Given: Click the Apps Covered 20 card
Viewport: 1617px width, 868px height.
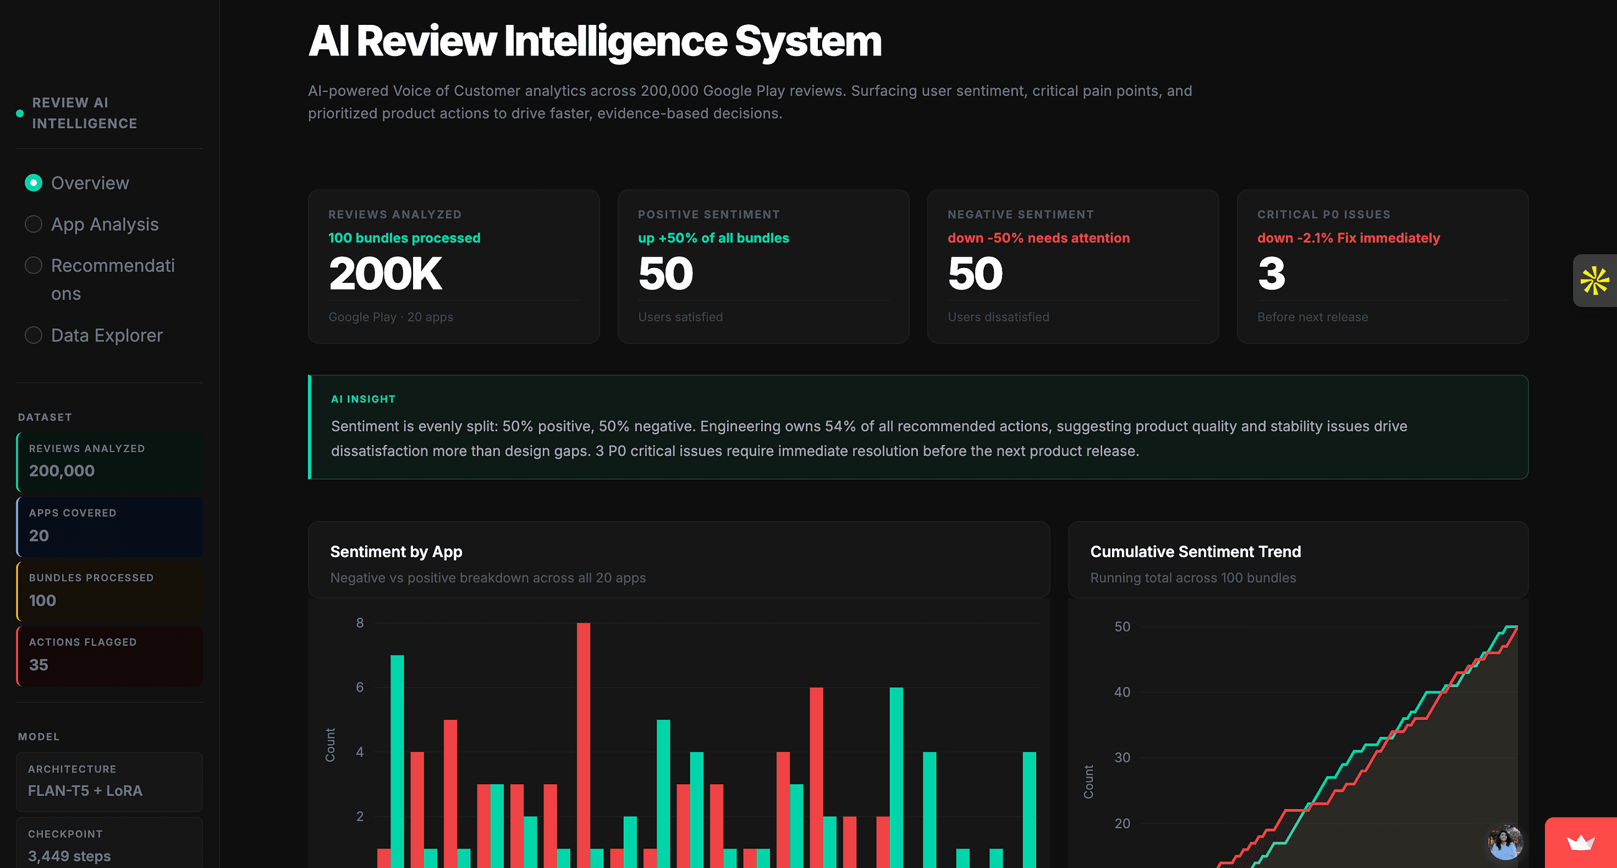Looking at the screenshot, I should [109, 526].
